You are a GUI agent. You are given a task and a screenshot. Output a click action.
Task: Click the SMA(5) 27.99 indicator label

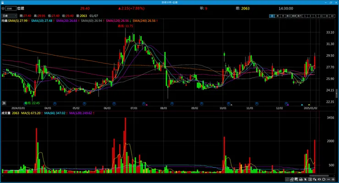19,21
